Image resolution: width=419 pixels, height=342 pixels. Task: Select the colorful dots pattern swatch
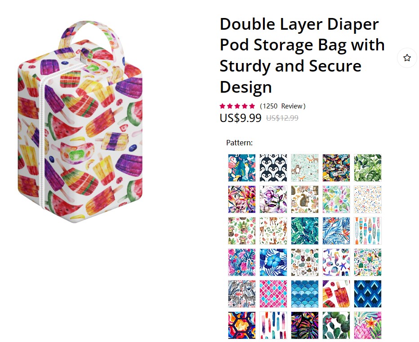(368, 199)
